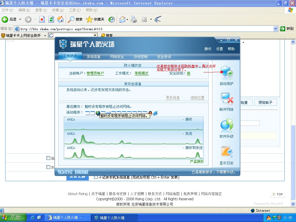Expand the address bar URL dropdown
This screenshot has height=222, width=296.
(276, 29)
